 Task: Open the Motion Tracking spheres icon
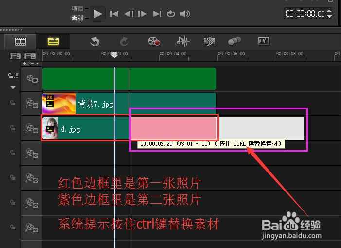234,41
